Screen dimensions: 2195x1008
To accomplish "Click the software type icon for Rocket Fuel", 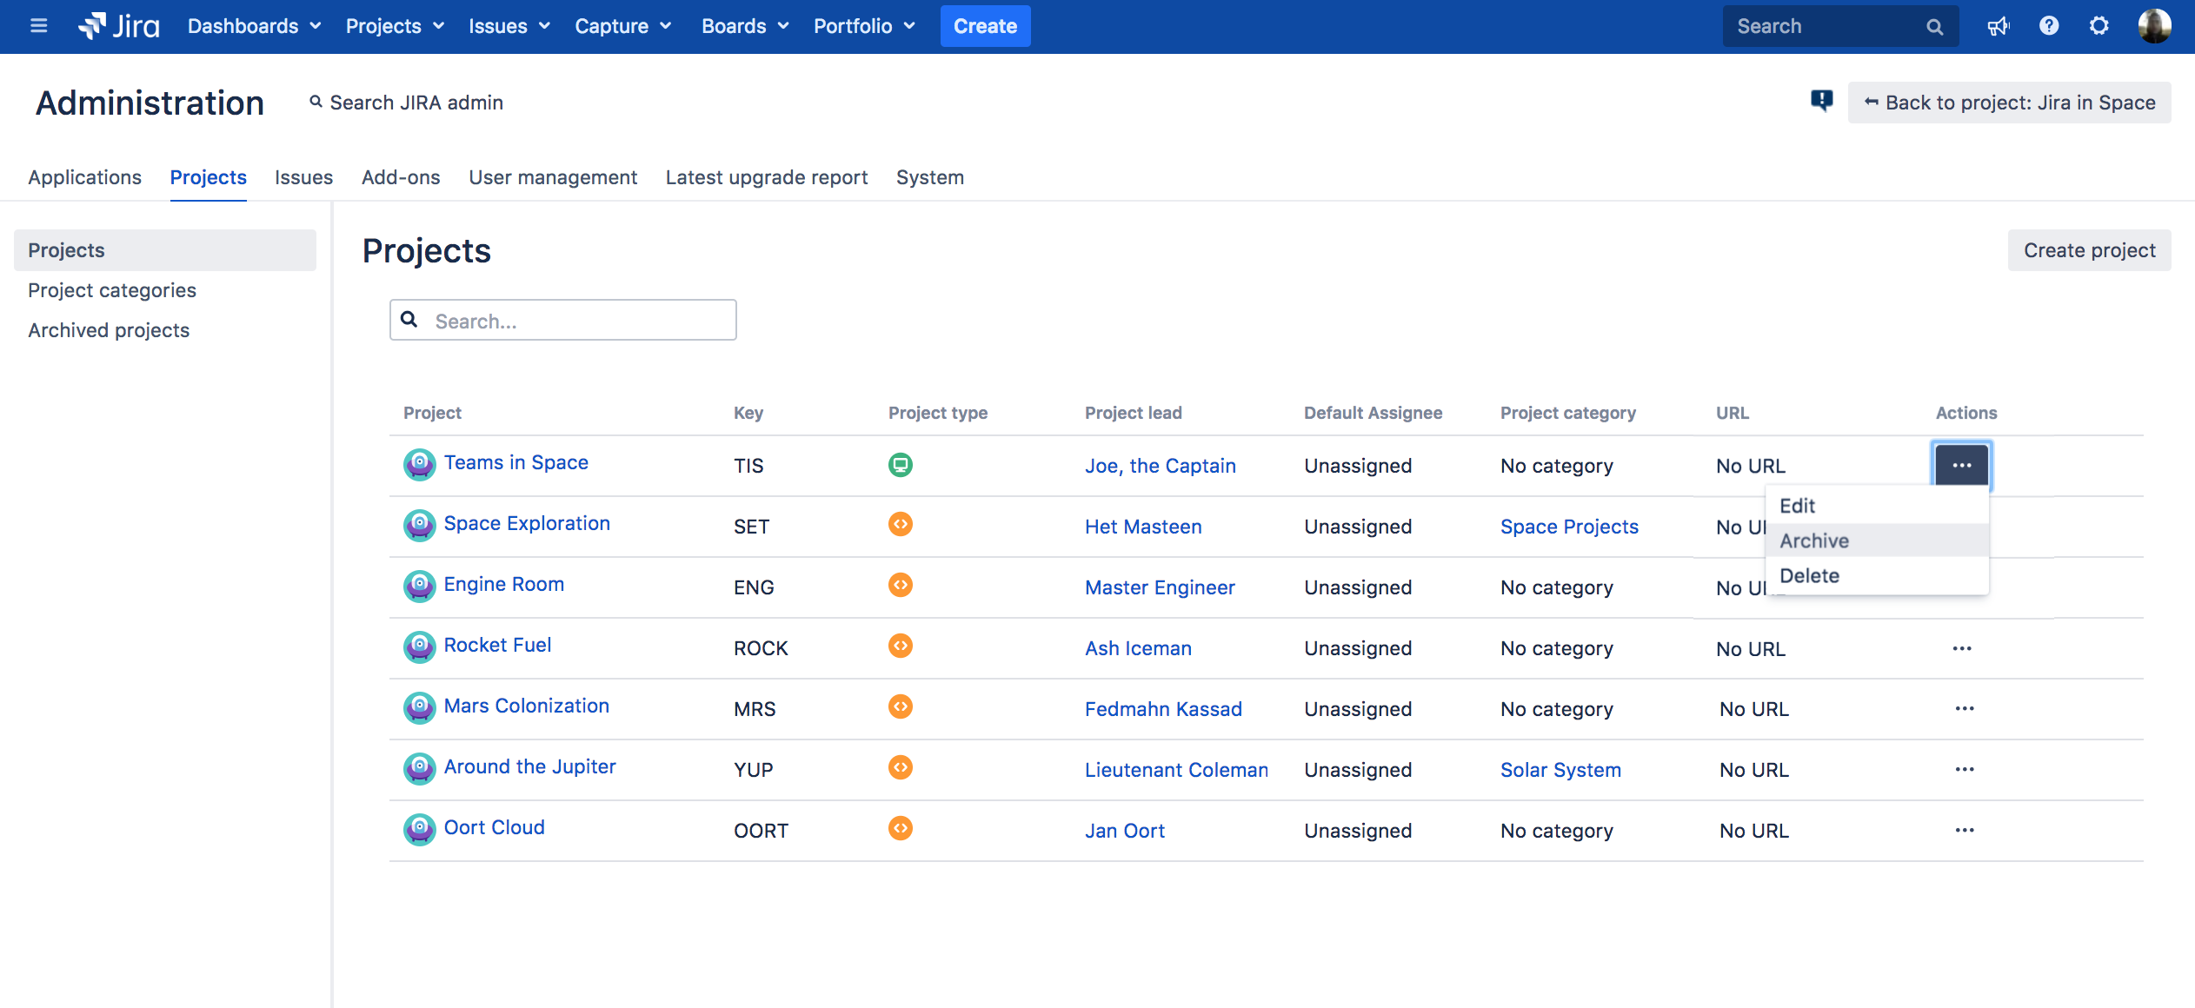I will [901, 646].
